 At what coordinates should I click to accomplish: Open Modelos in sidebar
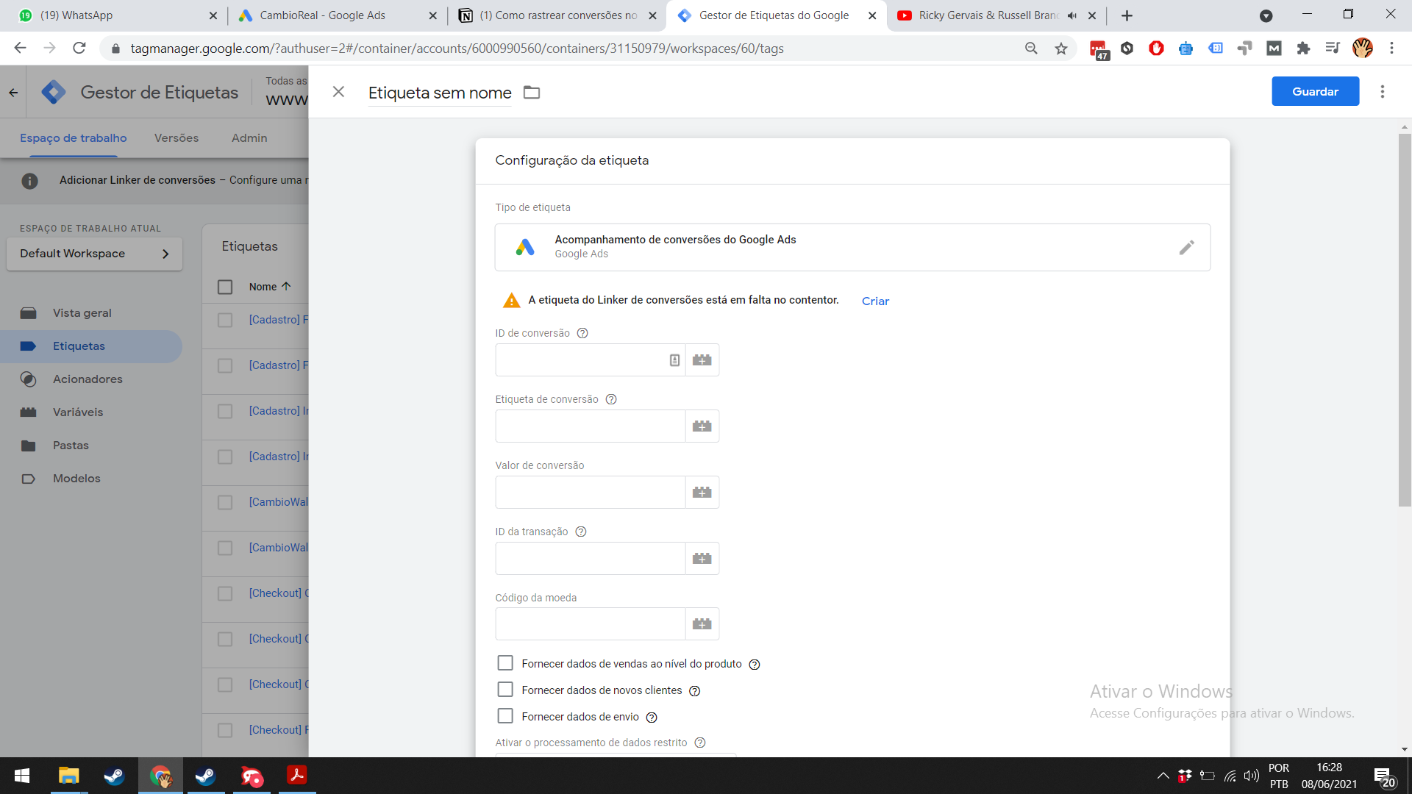coord(76,479)
